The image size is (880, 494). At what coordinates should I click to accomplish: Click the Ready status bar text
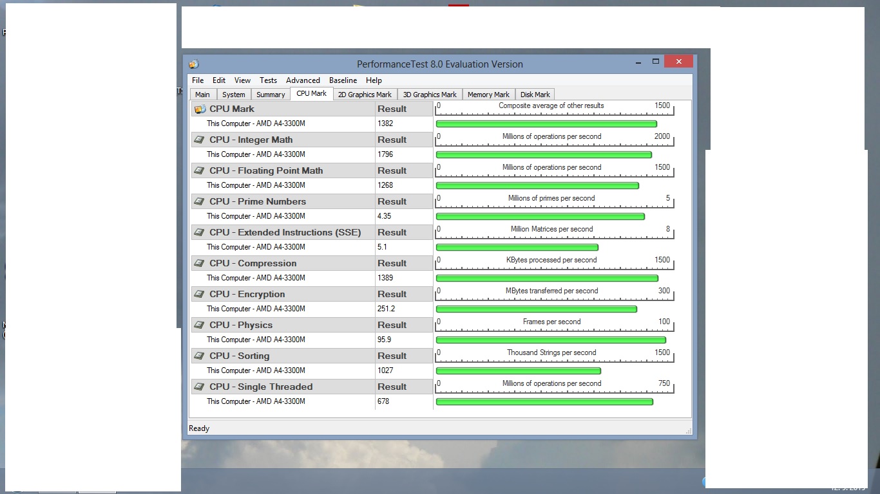199,428
